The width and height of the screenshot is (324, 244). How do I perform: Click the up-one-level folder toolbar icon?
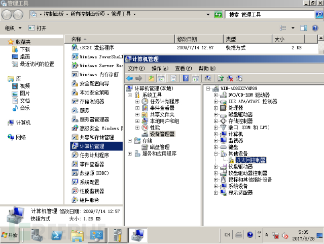tap(151, 78)
